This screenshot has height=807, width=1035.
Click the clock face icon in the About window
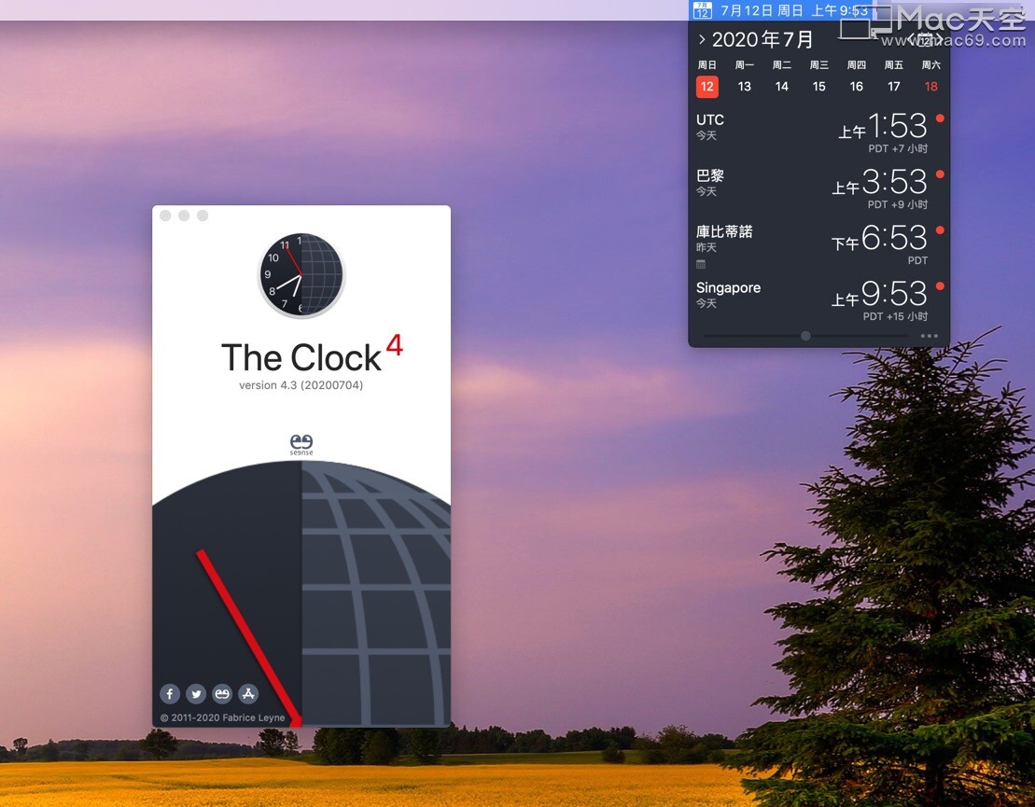pos(301,273)
